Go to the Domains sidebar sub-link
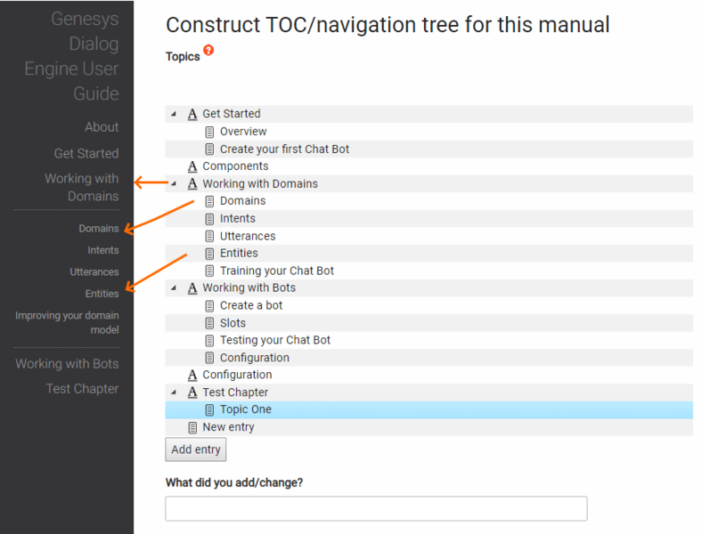The image size is (702, 534). [x=99, y=229]
